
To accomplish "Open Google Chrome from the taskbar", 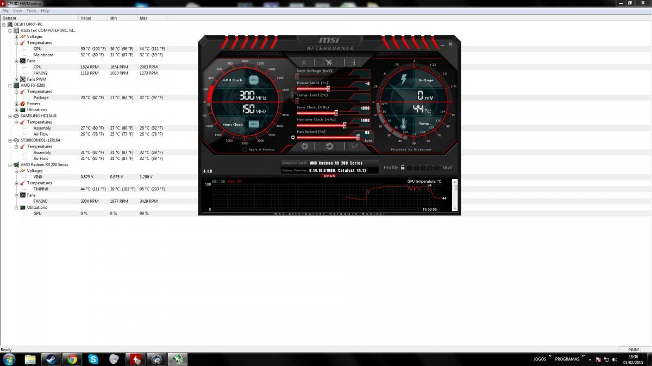I will (72, 359).
